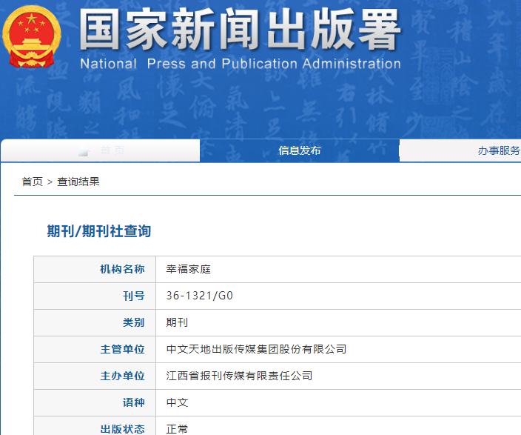Viewport: 521px width, 435px height.
Task: Click the 语种 value 中文
Action: tap(178, 403)
